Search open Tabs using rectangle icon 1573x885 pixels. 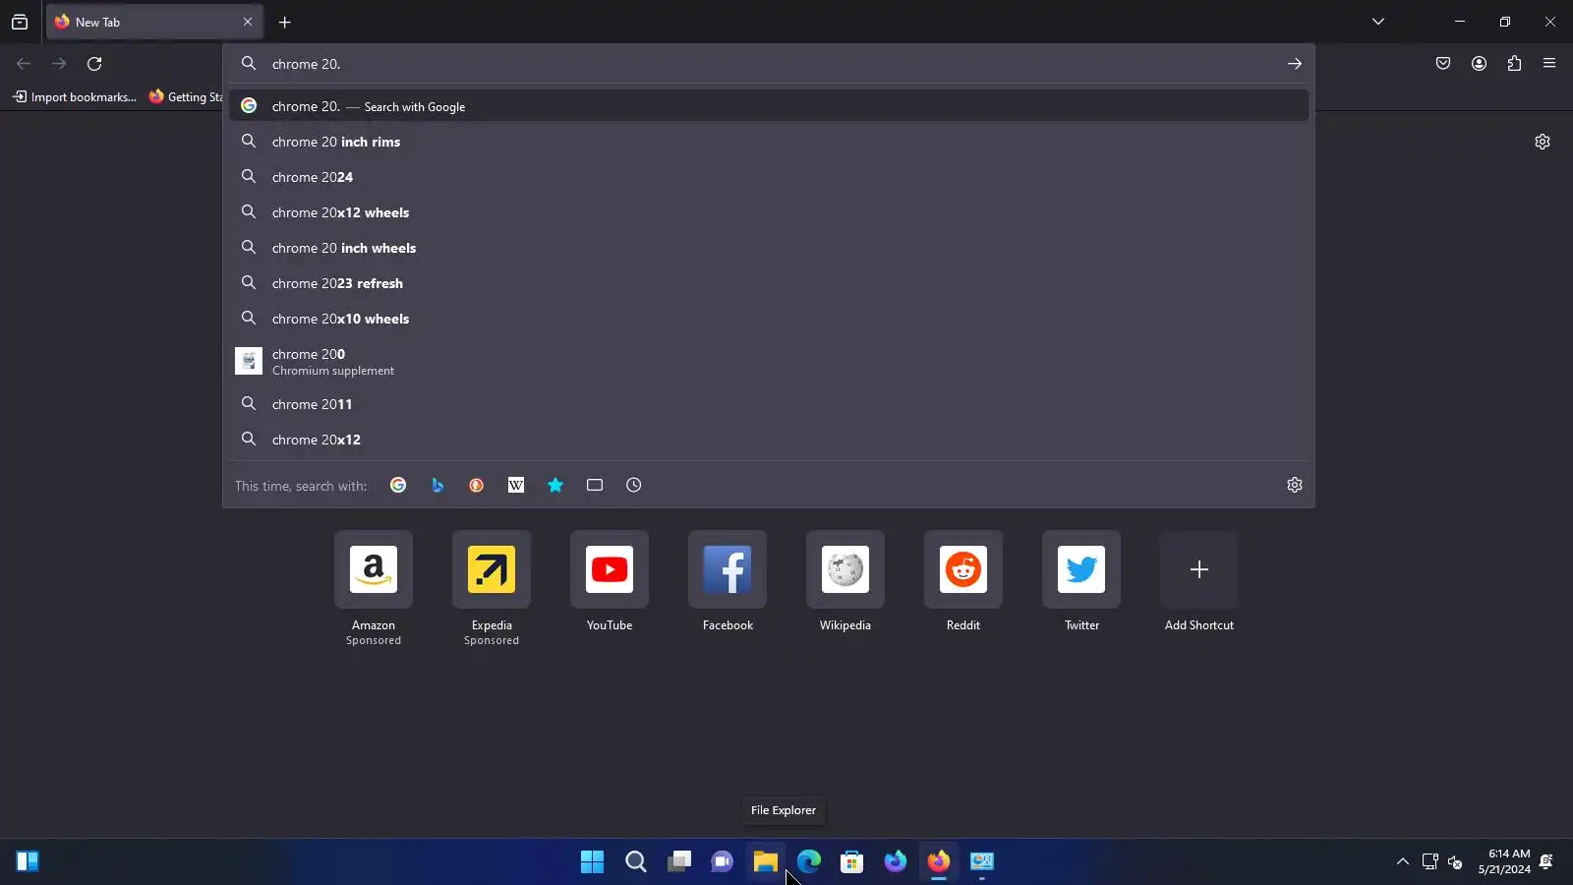[595, 485]
